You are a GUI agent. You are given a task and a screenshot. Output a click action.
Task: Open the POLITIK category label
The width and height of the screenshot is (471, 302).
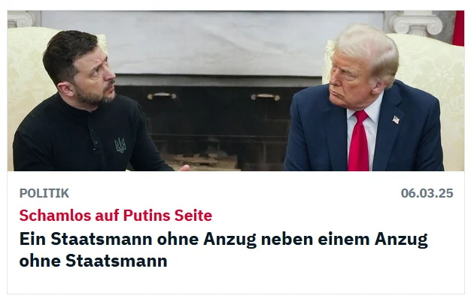tap(44, 193)
